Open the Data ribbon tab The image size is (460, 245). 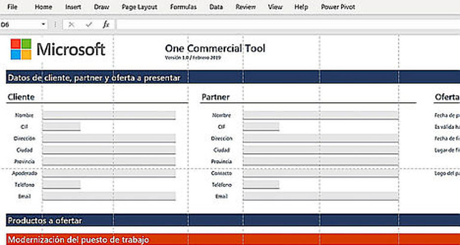coord(216,7)
